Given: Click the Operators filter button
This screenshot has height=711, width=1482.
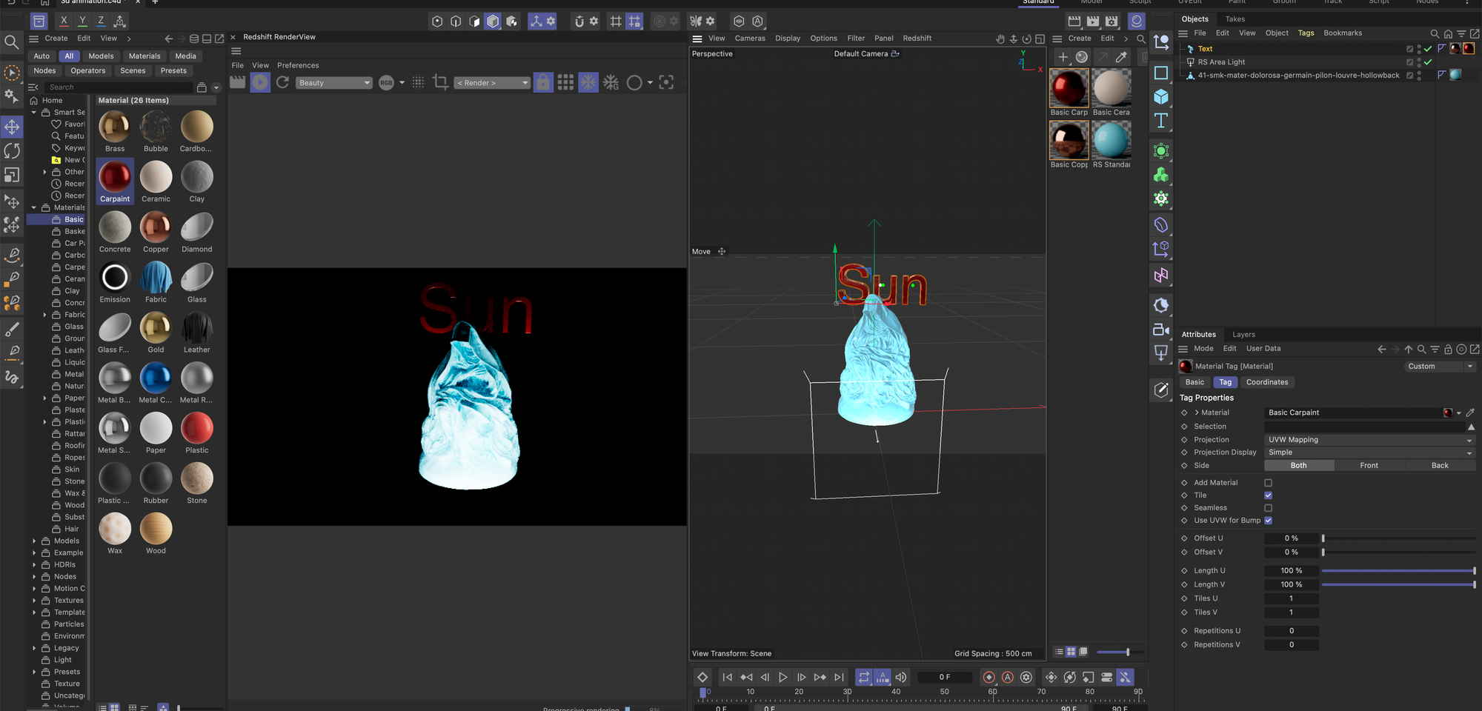Looking at the screenshot, I should [88, 71].
